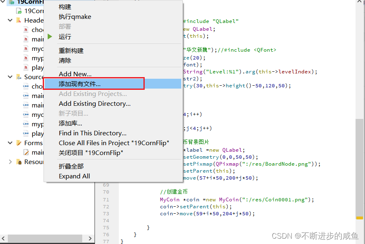Select Find in This Directory... entry
This screenshot has height=244, width=365.
point(92,133)
